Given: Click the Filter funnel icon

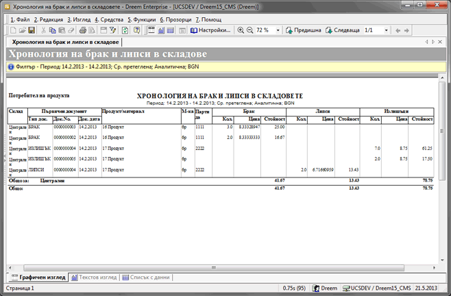Looking at the screenshot, I should pos(112,30).
